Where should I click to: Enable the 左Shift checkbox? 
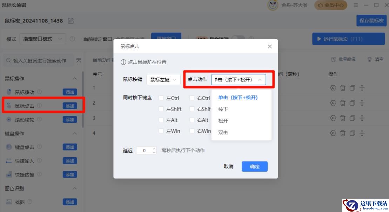[161, 109]
